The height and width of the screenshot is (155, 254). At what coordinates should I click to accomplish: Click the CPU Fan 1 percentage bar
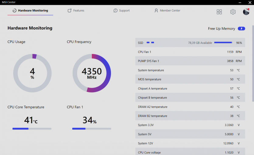[x=92, y=129]
